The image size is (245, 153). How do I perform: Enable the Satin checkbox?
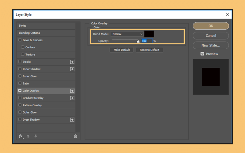(x=20, y=83)
